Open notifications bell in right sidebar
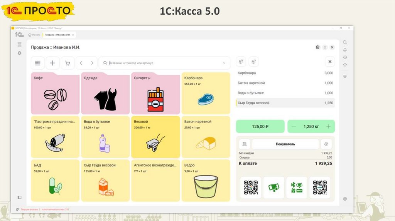The image size is (395, 221). [345, 50]
